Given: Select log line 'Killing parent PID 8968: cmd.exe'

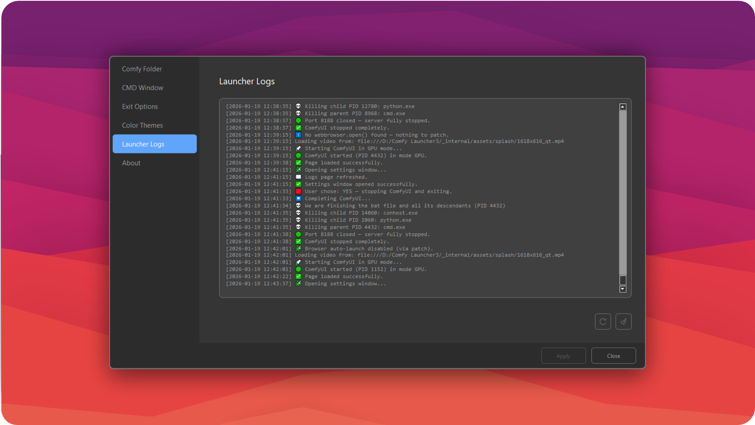Looking at the screenshot, I should point(315,113).
